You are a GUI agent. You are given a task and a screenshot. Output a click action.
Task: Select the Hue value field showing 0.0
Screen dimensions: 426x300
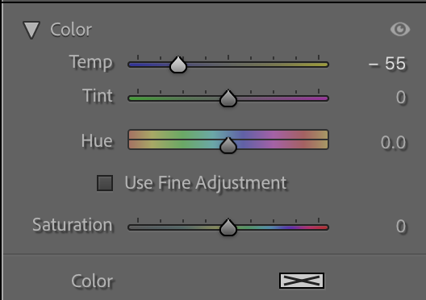click(393, 143)
